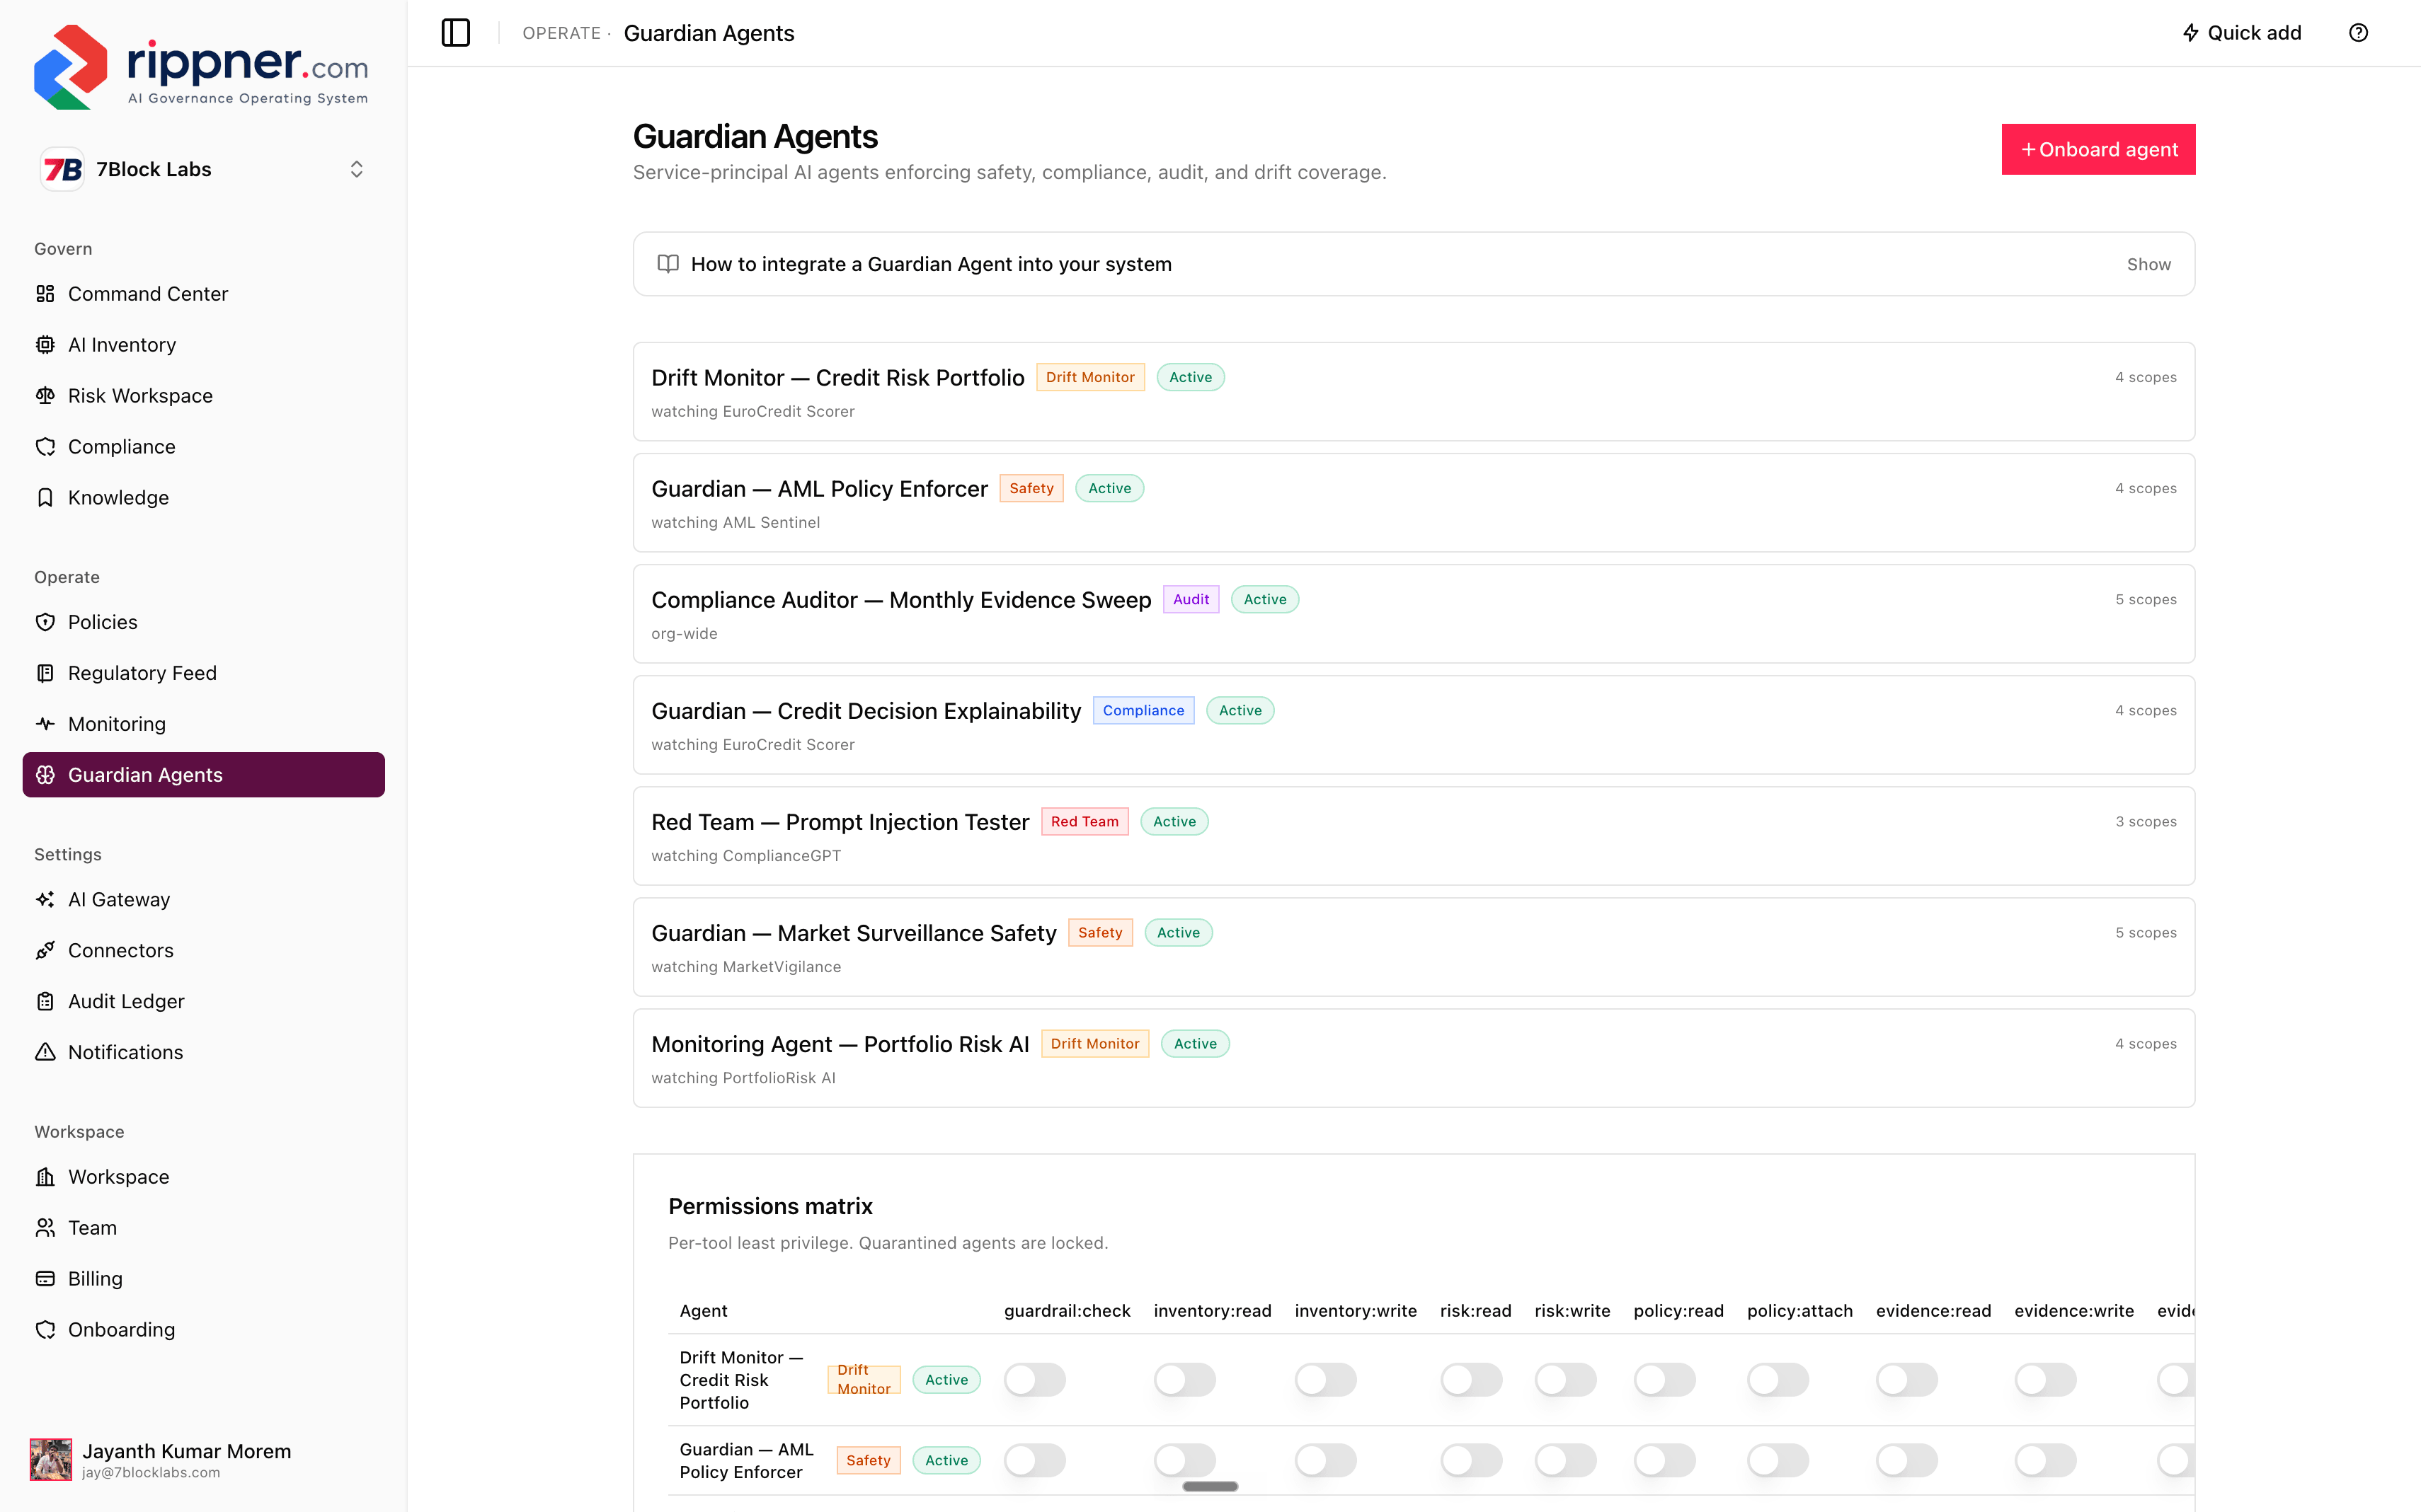Toggle guardrail:check for Drift Monitor agent

pos(1036,1380)
